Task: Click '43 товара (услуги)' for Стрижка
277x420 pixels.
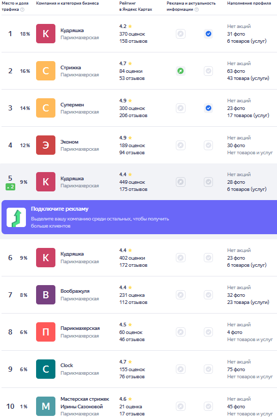Action: [x=248, y=78]
